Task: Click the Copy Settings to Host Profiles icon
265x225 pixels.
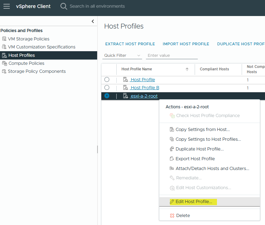Action: point(172,139)
